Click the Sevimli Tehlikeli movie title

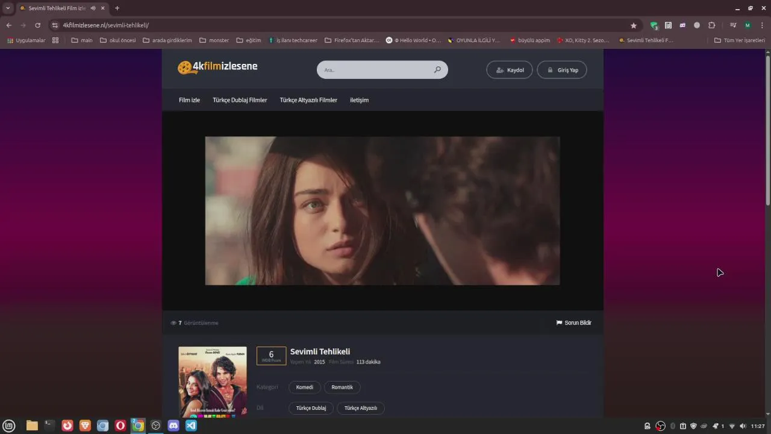[x=320, y=351]
